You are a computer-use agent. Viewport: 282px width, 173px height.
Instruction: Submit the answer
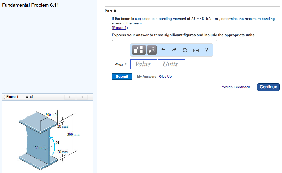tap(122, 76)
